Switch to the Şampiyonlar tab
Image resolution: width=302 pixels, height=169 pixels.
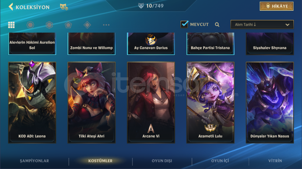click(x=34, y=161)
